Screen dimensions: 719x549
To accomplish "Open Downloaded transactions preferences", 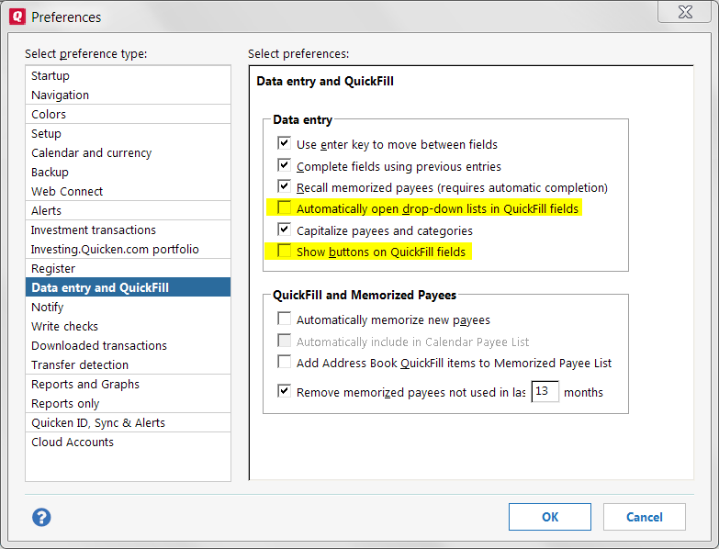I will click(128, 345).
